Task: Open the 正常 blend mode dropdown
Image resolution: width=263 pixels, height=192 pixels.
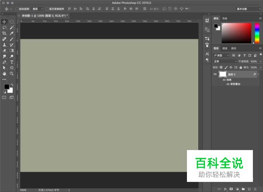Action: pos(225,61)
